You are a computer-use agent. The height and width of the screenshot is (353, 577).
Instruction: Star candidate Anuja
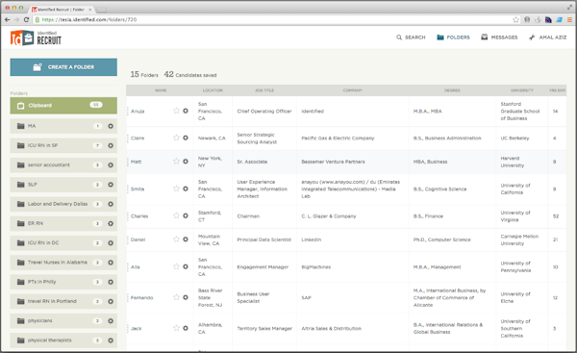coord(176,111)
